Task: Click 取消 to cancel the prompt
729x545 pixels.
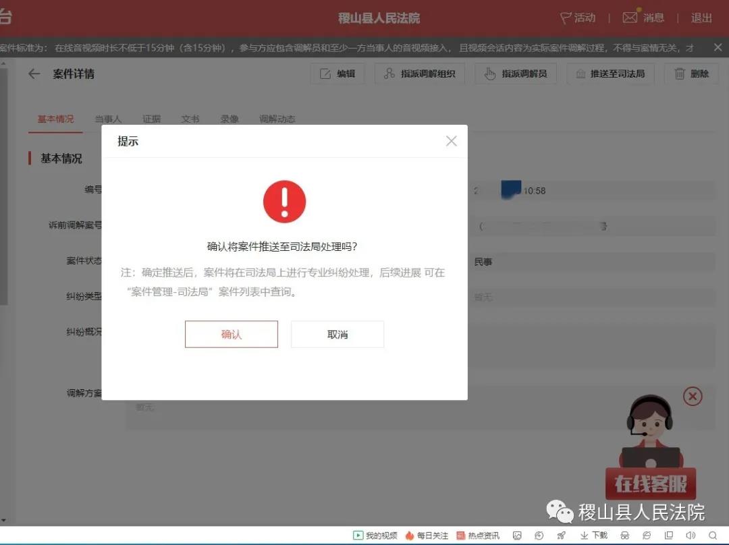Action: [337, 335]
